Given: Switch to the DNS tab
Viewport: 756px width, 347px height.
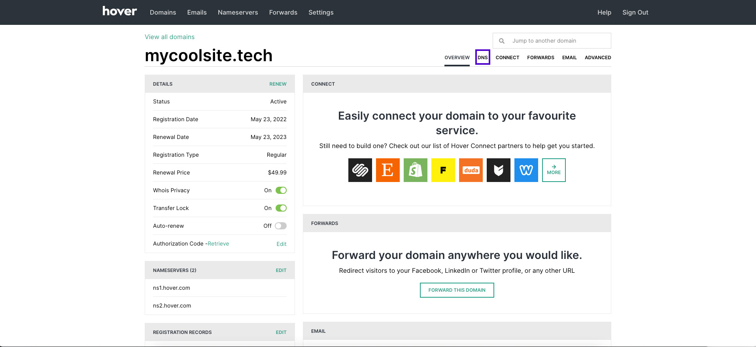Looking at the screenshot, I should click(x=482, y=57).
